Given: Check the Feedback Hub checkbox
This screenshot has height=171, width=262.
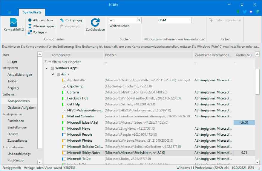Looking at the screenshot, I should coord(64,98).
